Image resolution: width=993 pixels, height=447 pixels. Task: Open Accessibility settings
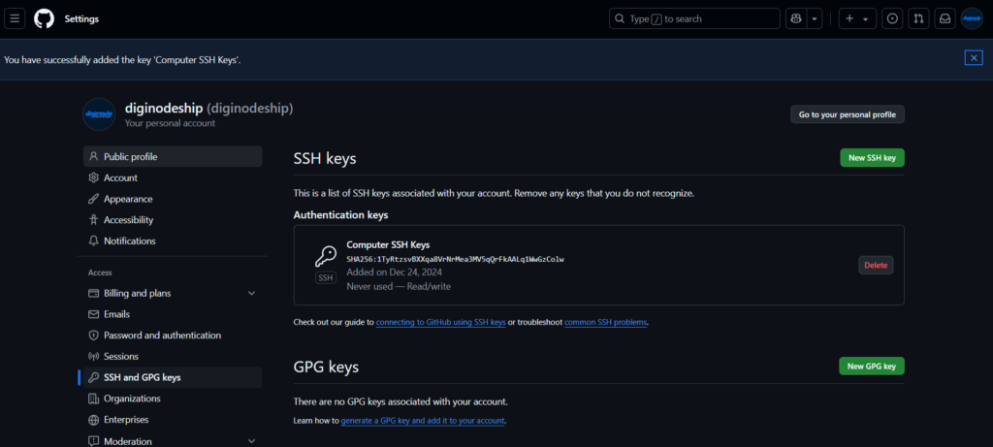(173, 220)
